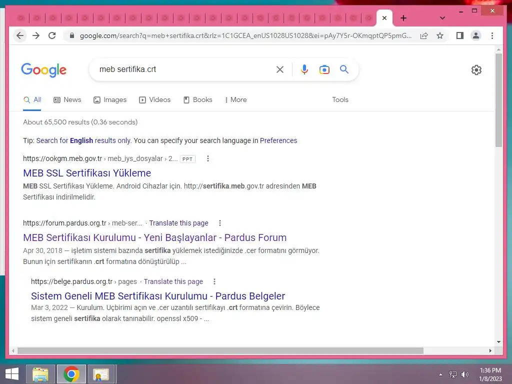Switch to the Images tab
Screen dimensions: 512x384
[110, 100]
